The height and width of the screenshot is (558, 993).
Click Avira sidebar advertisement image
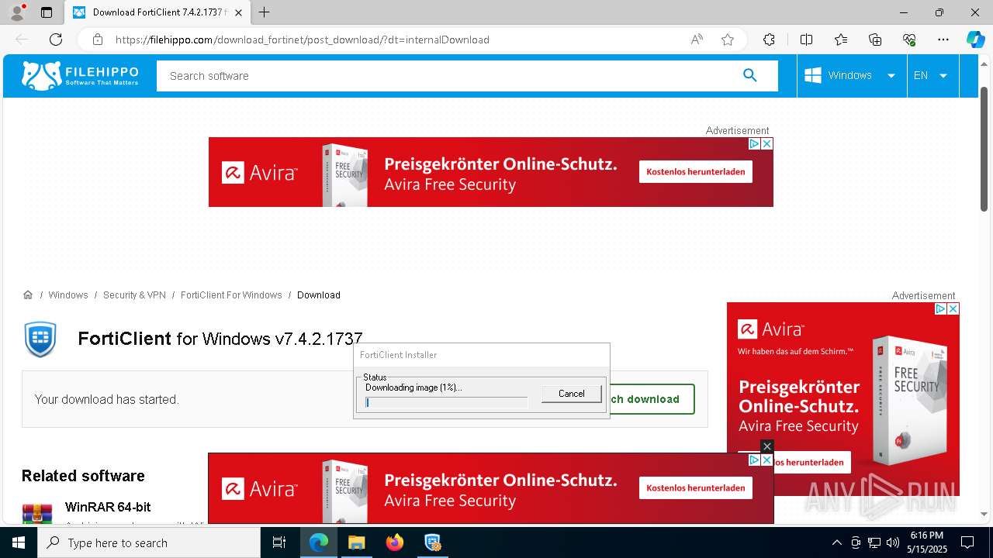[x=843, y=399]
